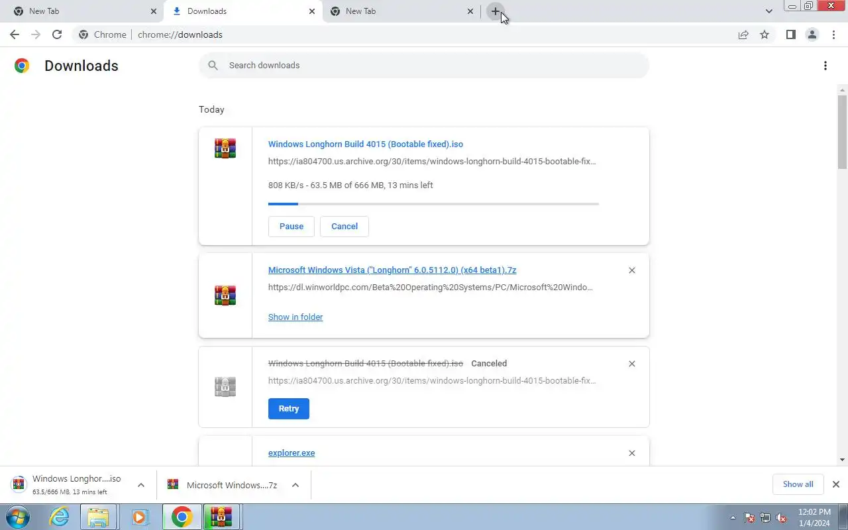Click the scrollbar down arrow
The width and height of the screenshot is (848, 530).
point(842,460)
